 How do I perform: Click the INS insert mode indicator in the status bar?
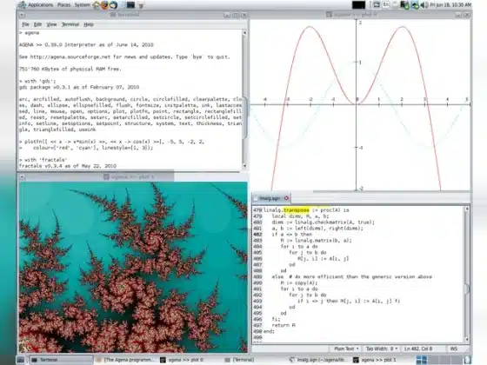[x=454, y=348]
